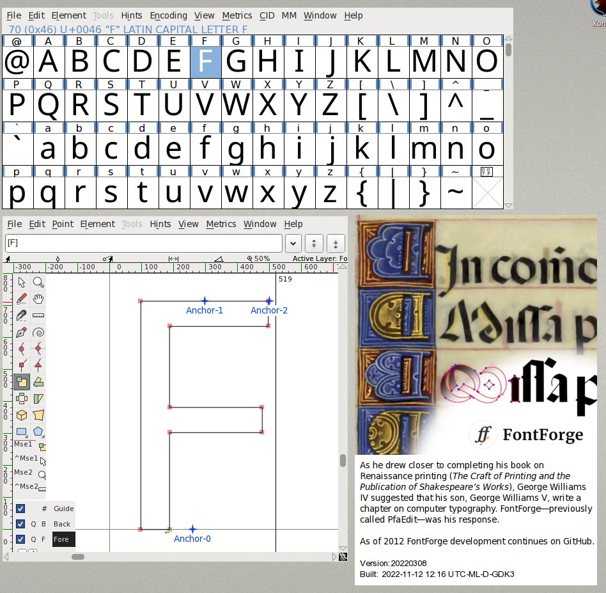Open the glyph name dropdown arrow
The width and height of the screenshot is (606, 593).
pyautogui.click(x=293, y=244)
